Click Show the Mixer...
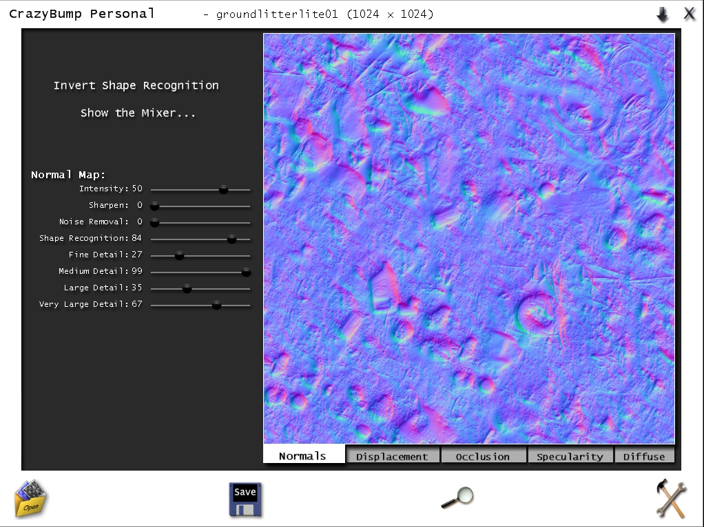 click(138, 113)
